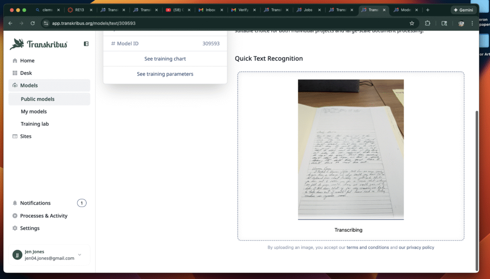Open Processes & Activity play icon
The image size is (490, 279).
click(15, 216)
